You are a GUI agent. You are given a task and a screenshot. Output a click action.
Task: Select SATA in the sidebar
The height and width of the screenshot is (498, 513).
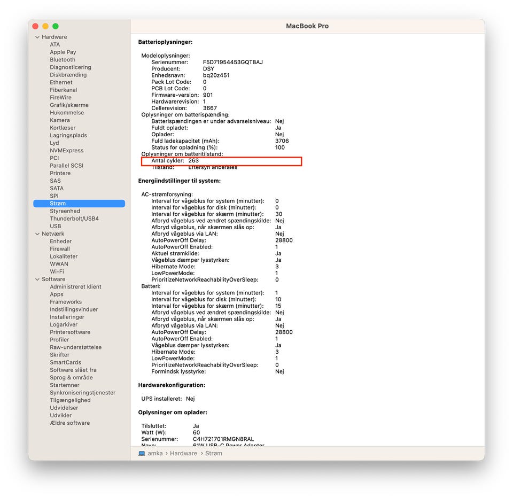click(x=57, y=188)
